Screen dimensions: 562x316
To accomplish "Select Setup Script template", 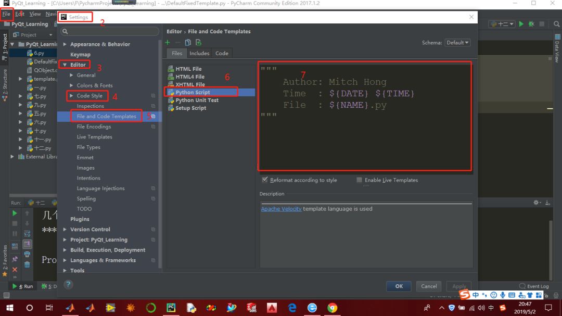I will [190, 108].
